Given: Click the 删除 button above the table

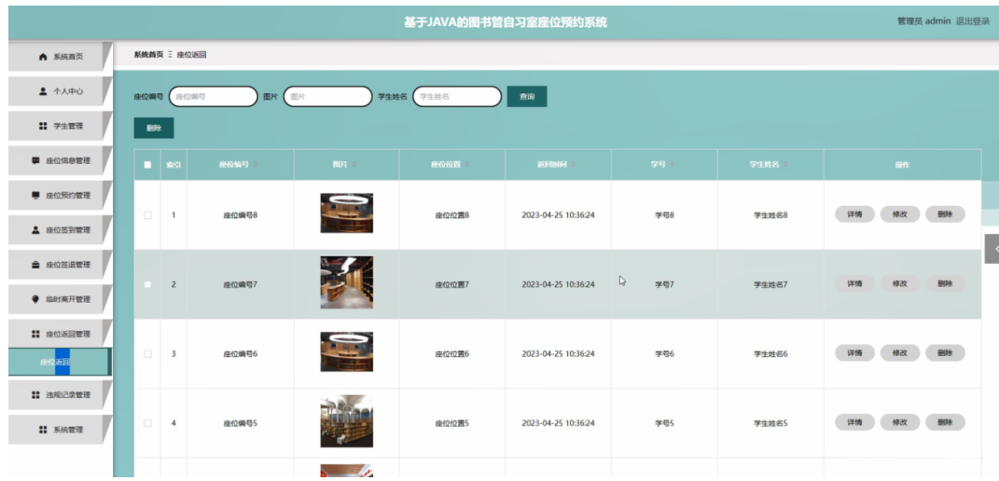Looking at the screenshot, I should pyautogui.click(x=154, y=128).
